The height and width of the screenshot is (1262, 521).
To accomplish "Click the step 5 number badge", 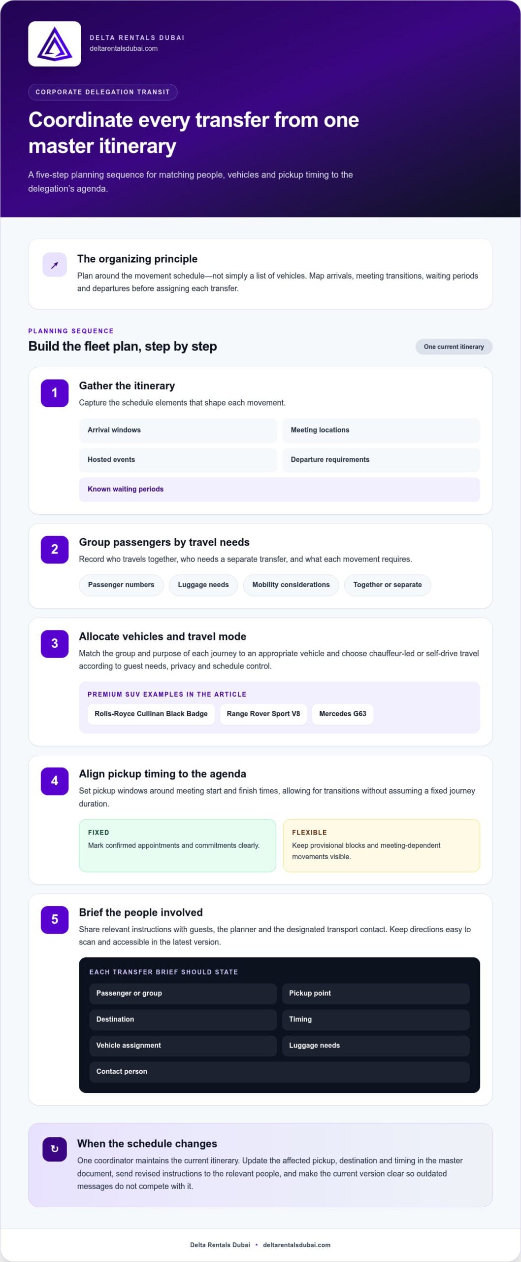I will [x=55, y=919].
